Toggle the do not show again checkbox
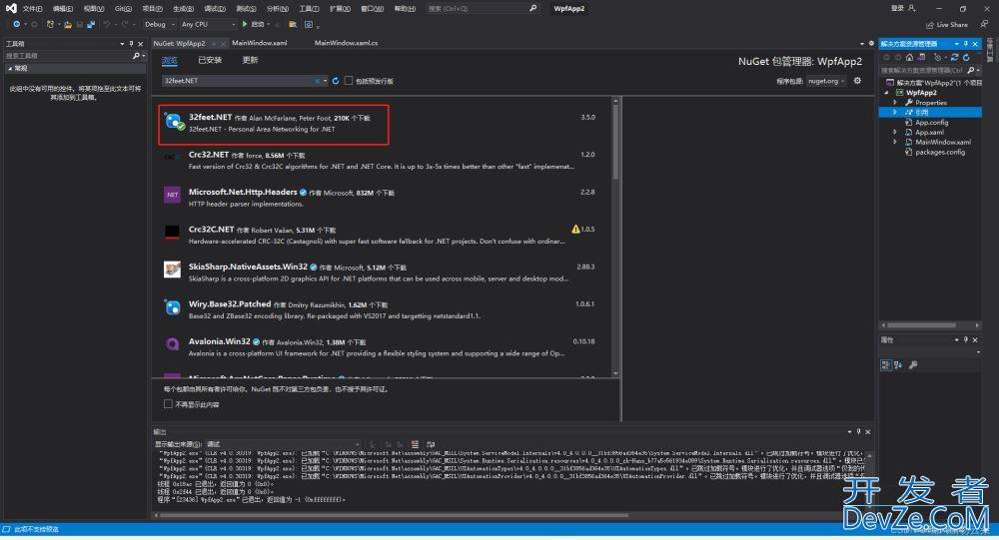The image size is (999, 540). (x=168, y=404)
